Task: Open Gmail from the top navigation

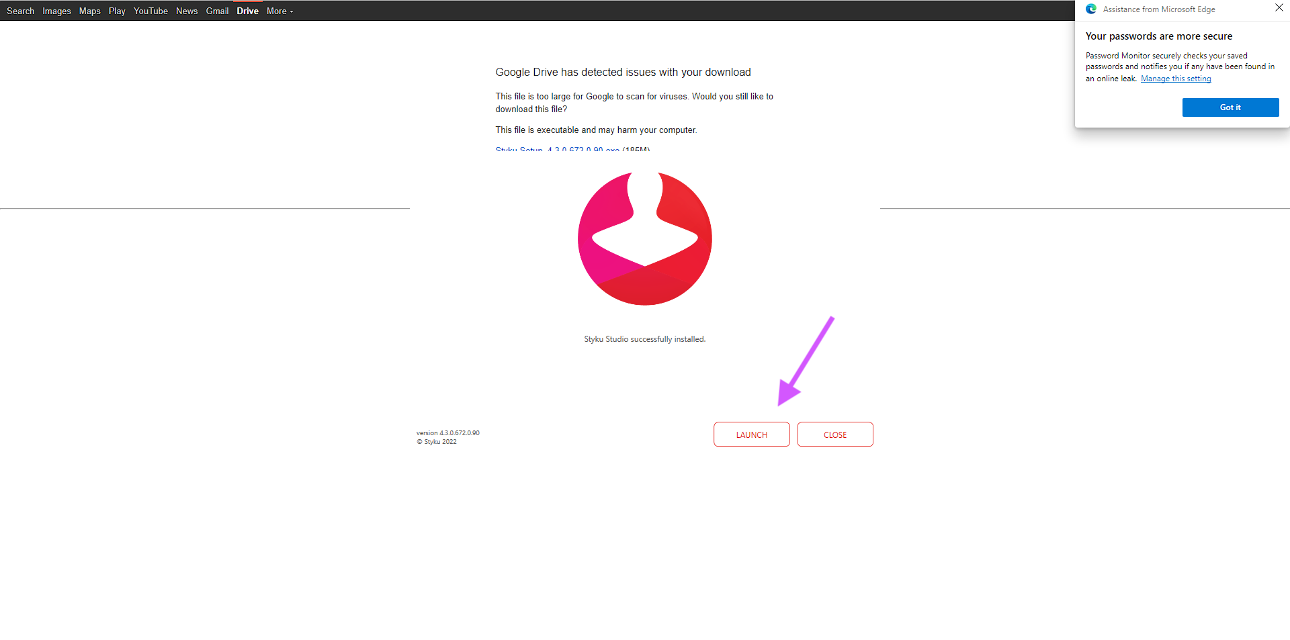Action: pos(217,11)
